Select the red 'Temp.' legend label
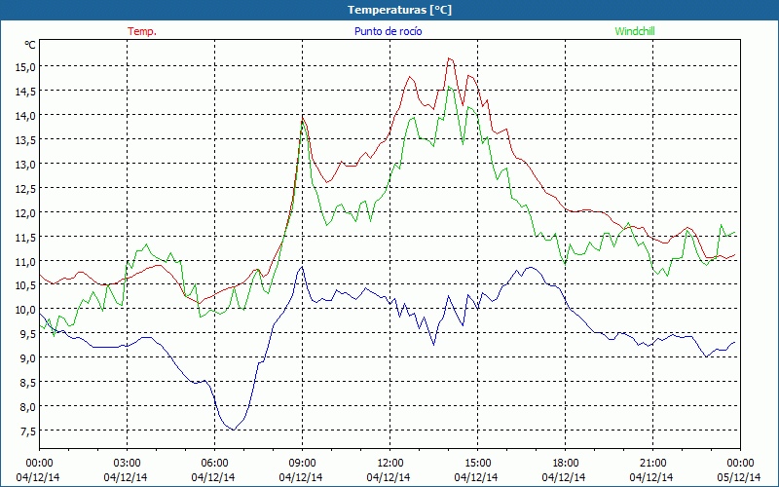This screenshot has height=487, width=779. [142, 31]
